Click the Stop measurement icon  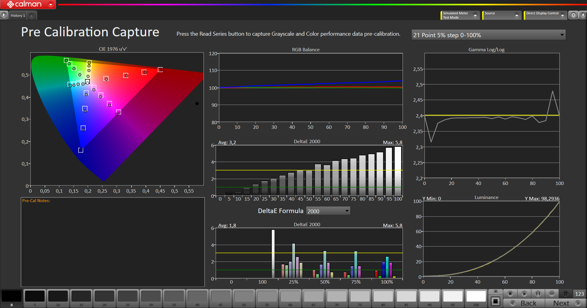510,294
